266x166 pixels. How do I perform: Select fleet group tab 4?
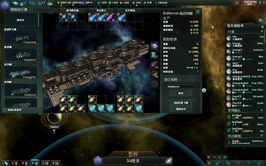[x=35, y=163]
